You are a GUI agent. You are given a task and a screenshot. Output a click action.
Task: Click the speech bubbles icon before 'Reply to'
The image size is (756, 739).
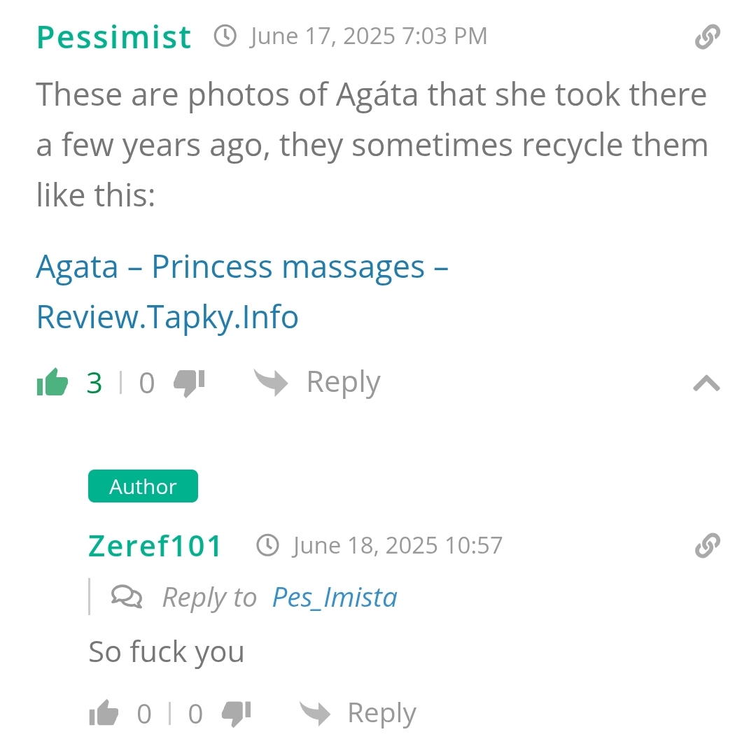(127, 597)
